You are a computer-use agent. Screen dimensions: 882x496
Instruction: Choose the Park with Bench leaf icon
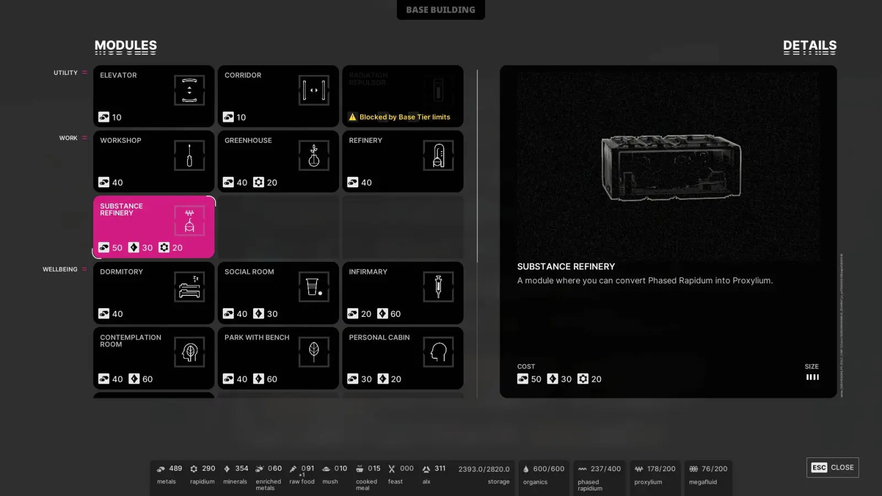click(x=314, y=352)
